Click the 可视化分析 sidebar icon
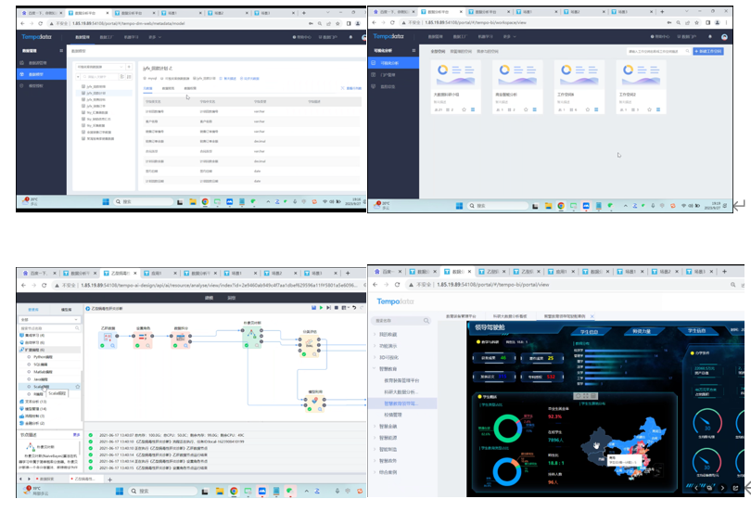The width and height of the screenshot is (751, 512). pyautogui.click(x=376, y=63)
